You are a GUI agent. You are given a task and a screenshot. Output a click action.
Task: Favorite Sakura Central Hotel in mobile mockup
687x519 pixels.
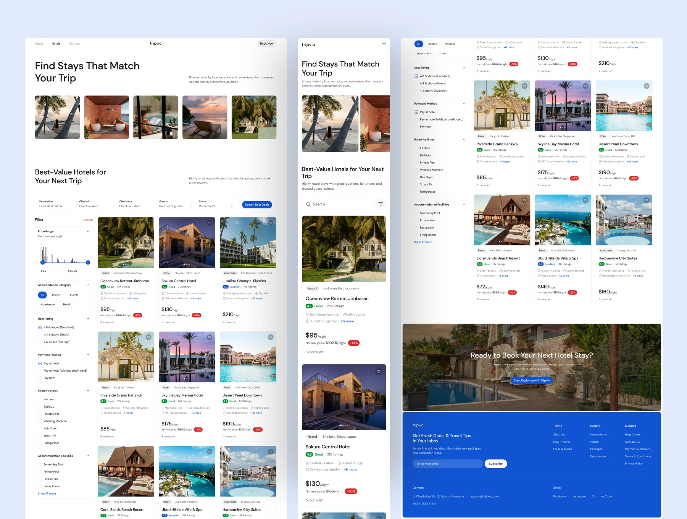pos(379,371)
